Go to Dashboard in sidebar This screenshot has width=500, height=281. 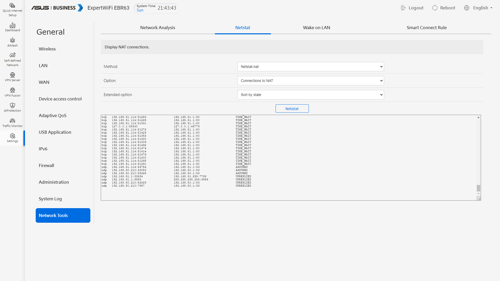click(x=12, y=27)
